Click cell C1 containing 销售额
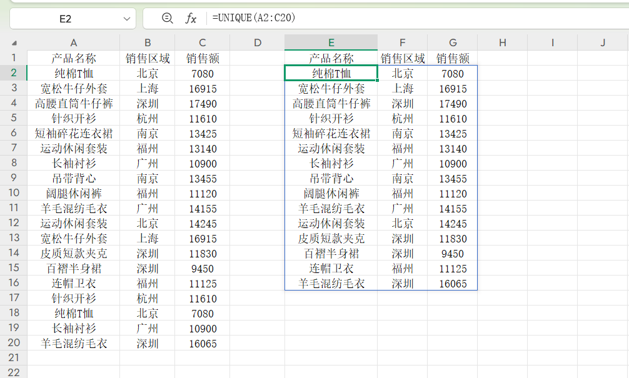 point(202,58)
